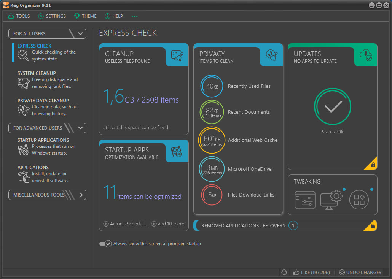392x279 pixels.
Task: Click the Removed Leftovers lock icon
Action: (x=373, y=226)
